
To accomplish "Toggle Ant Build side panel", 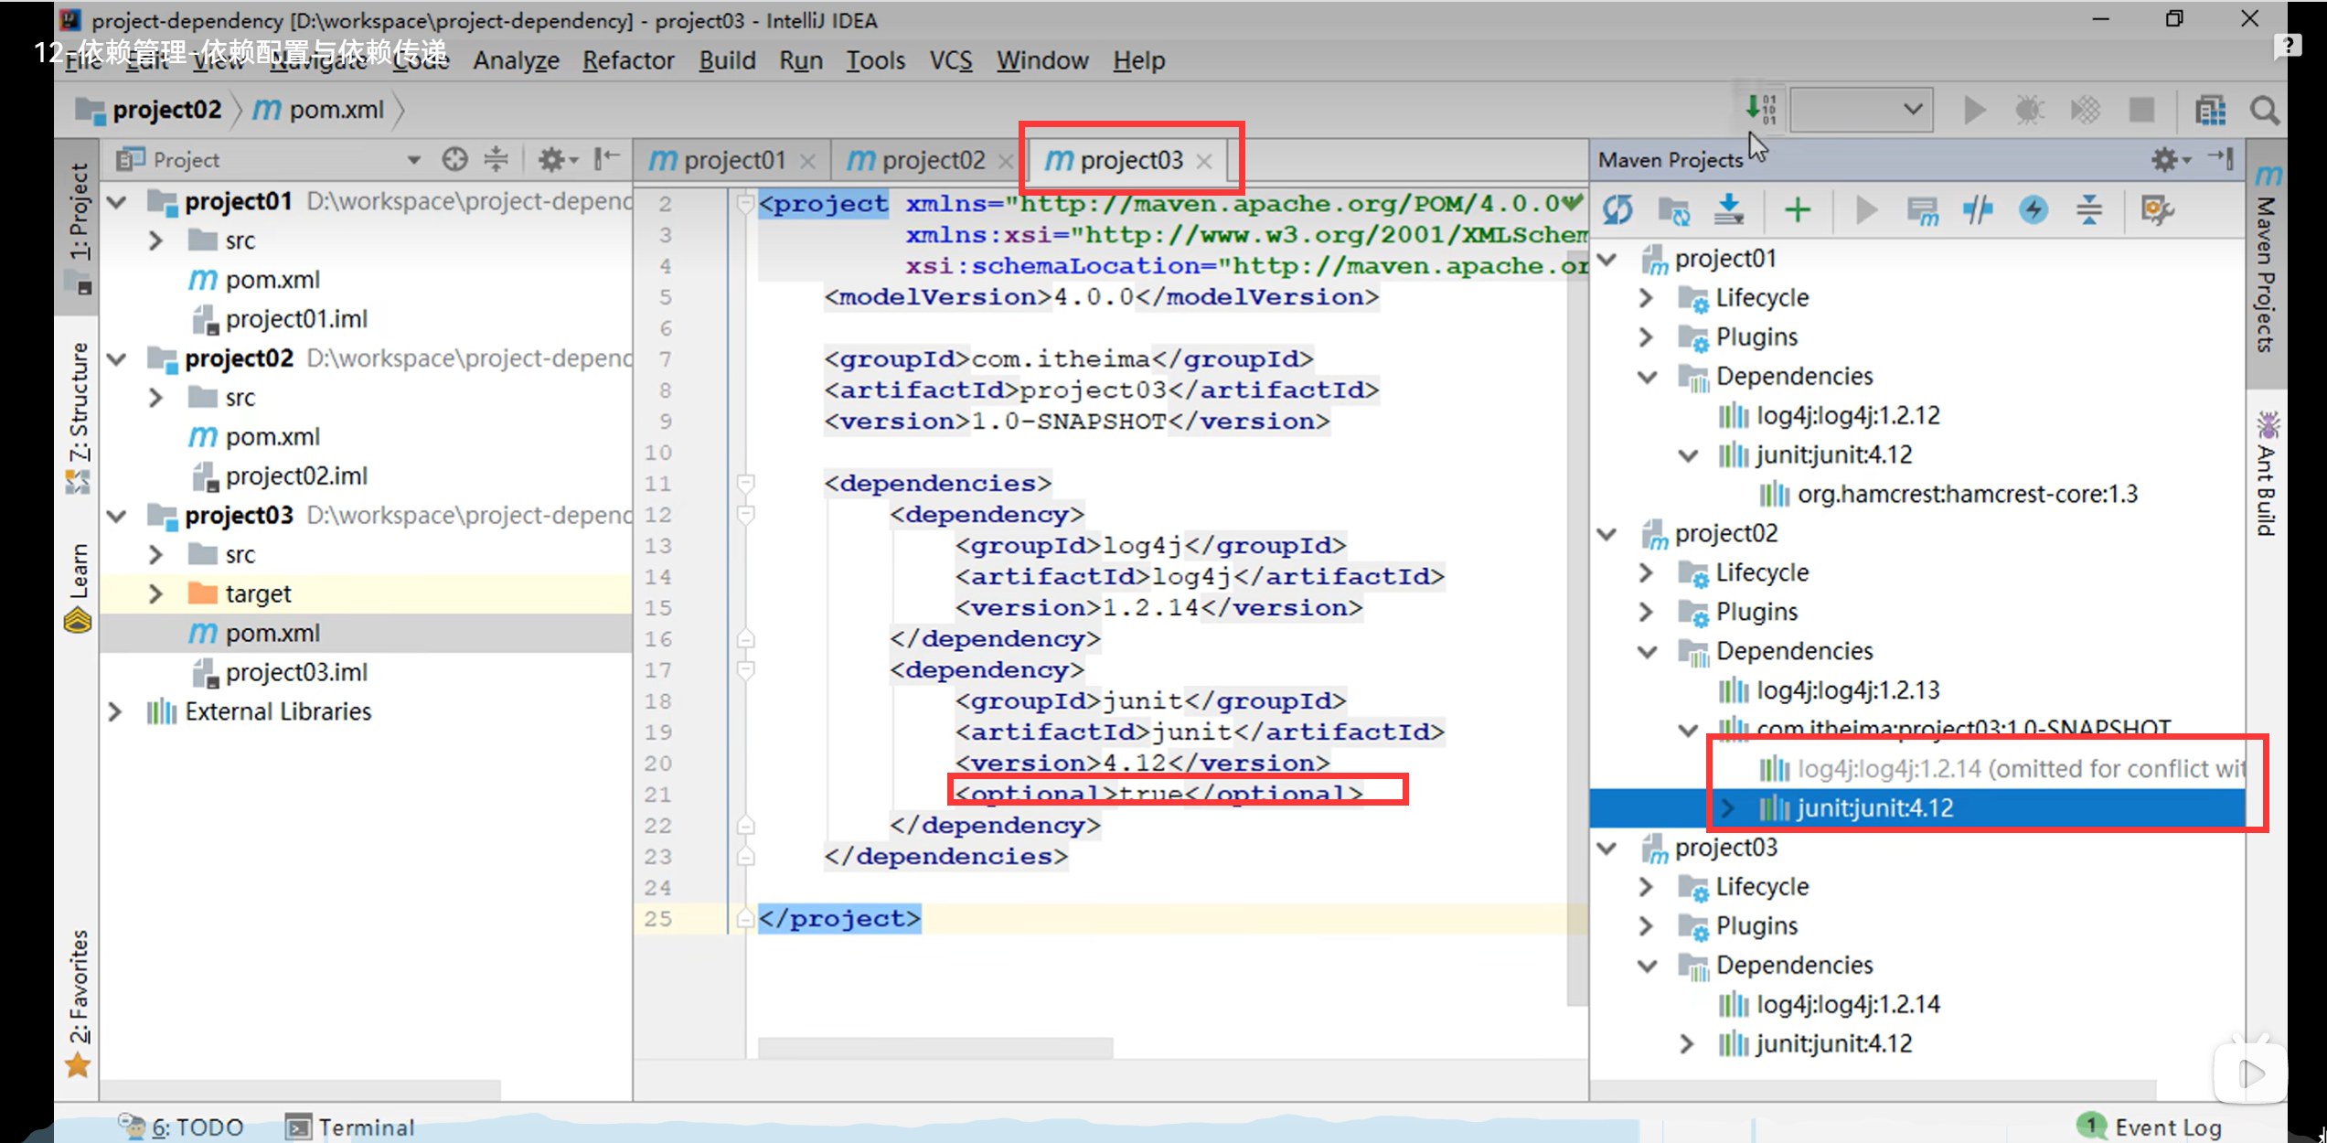I will click(x=2268, y=474).
